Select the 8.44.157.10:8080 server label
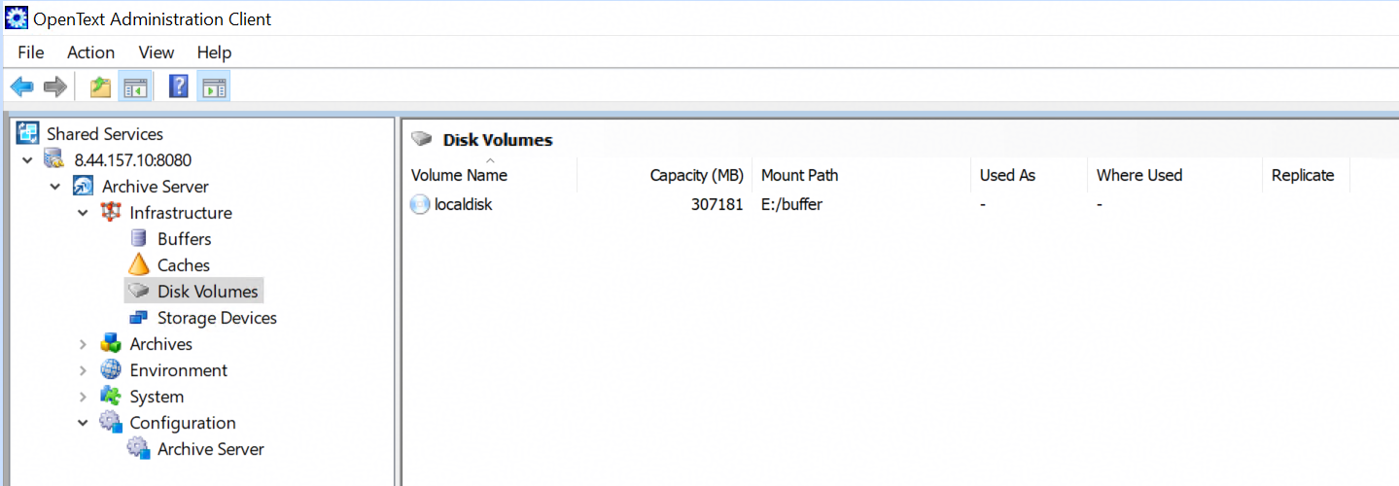This screenshot has width=1399, height=486. [x=132, y=160]
